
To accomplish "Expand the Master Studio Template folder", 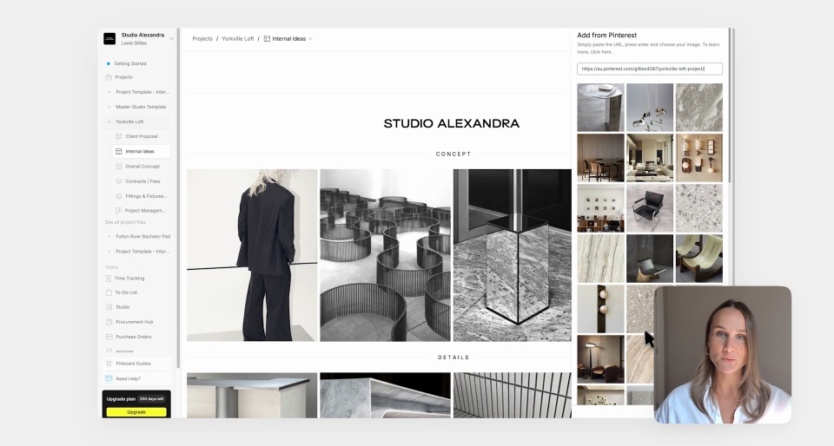I will click(109, 107).
